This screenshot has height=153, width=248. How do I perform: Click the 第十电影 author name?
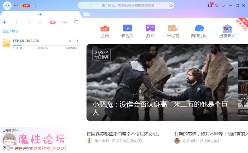point(102,141)
